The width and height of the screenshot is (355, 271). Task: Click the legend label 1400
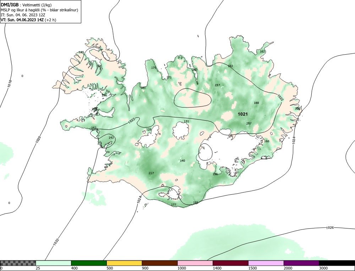tap(217, 269)
